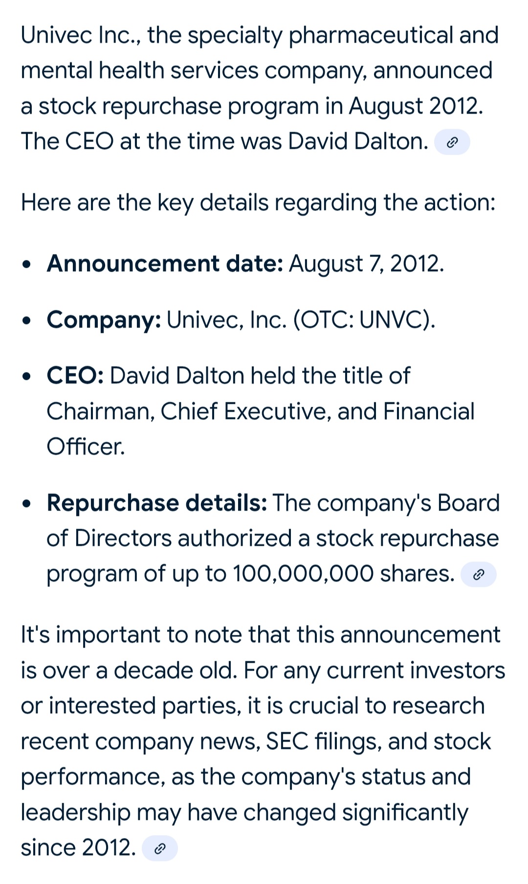Click the bullet before Company

[x=28, y=321]
